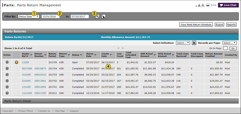The height and width of the screenshot is (114, 241).
Task: Click the search magnifier icon in filter bar
Action: coord(98,16)
